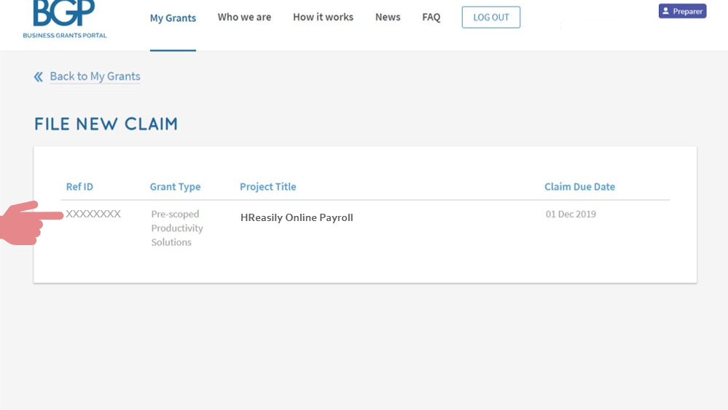Click the LOG OUT button
728x410 pixels.
coord(490,18)
